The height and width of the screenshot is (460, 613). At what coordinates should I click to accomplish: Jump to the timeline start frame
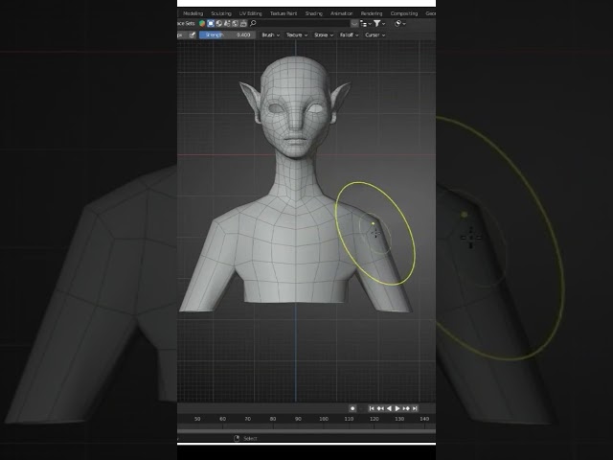click(372, 408)
